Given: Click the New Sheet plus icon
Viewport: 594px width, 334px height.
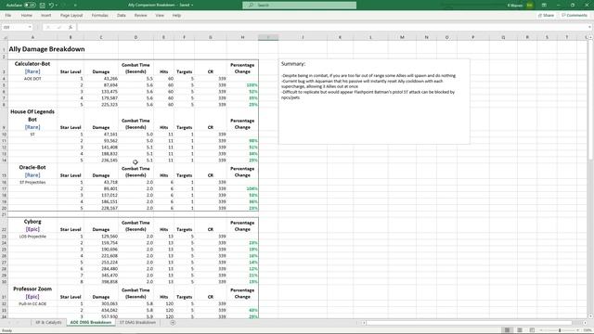Looking at the screenshot, I should pyautogui.click(x=173, y=323).
